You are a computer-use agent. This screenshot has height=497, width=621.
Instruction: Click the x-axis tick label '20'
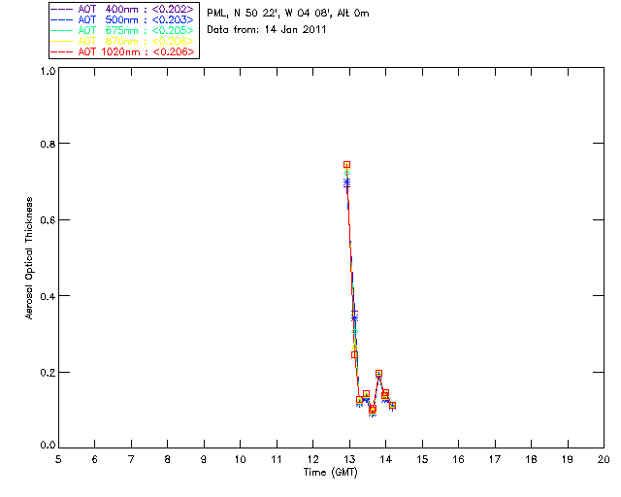[604, 459]
